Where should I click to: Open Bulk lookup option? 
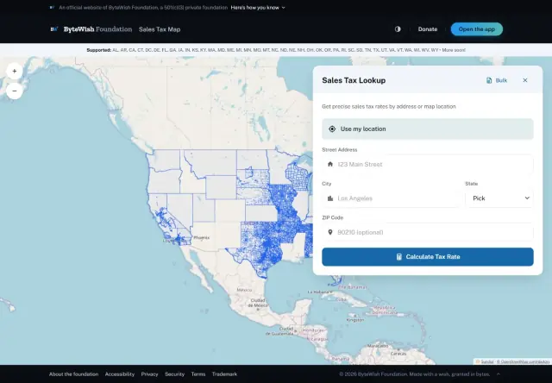coord(497,80)
